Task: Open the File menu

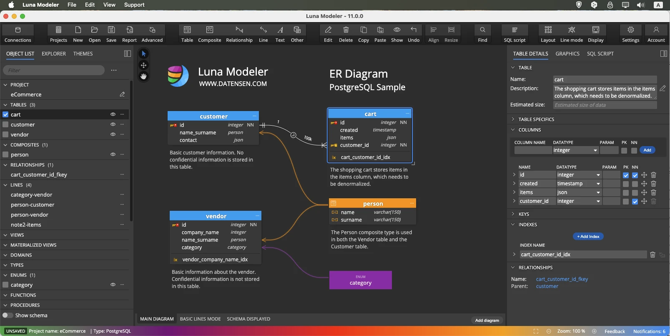Action: [72, 5]
